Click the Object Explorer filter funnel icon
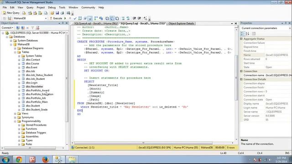The width and height of the screenshot is (292, 164). click(32, 28)
